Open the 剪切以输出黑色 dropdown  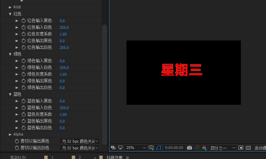(80, 141)
